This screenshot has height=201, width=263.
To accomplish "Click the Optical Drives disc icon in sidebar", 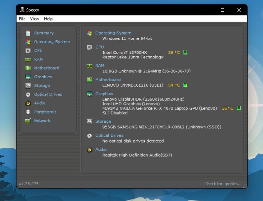I will click(28, 94).
